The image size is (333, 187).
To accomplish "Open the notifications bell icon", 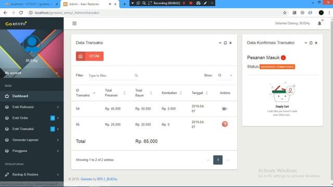I will click(319, 23).
